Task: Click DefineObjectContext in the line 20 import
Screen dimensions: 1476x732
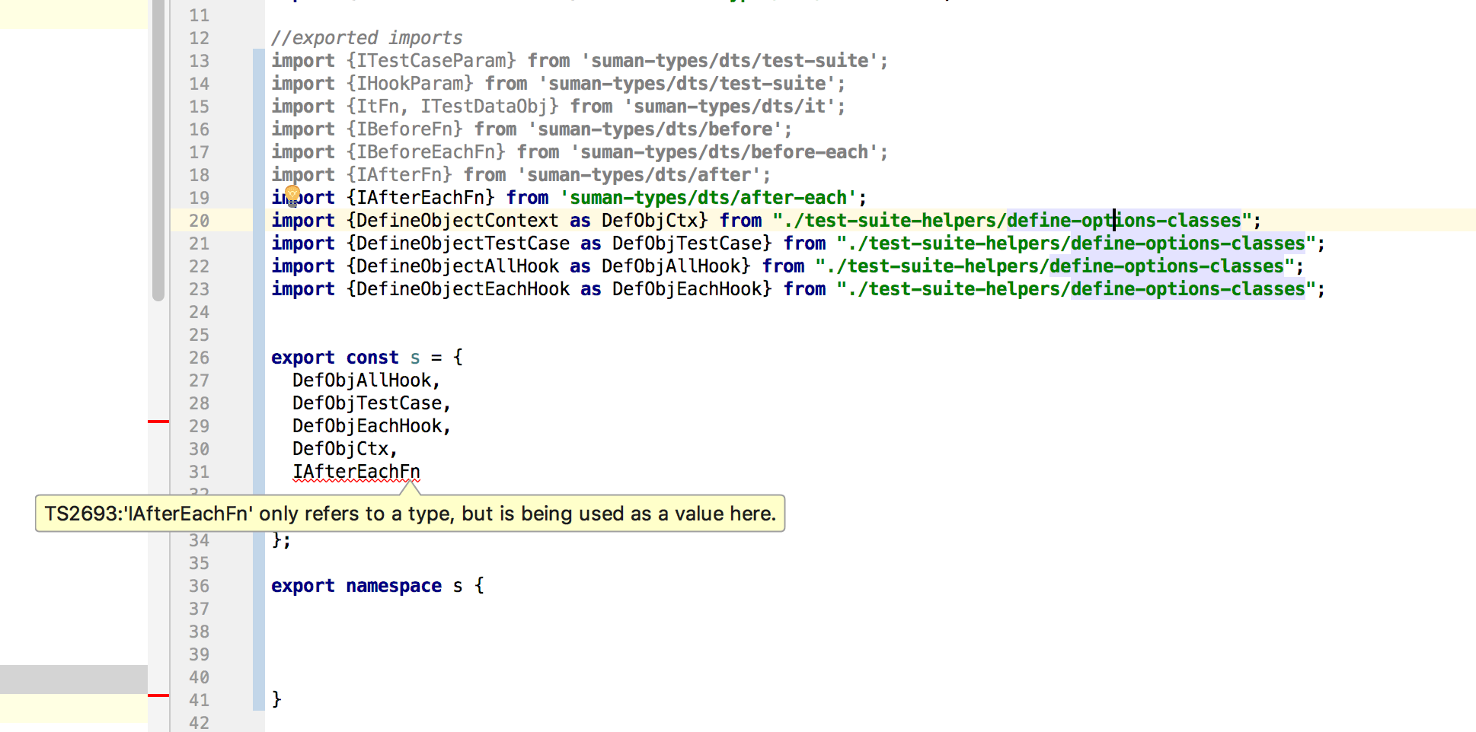Action: pyautogui.click(x=457, y=221)
